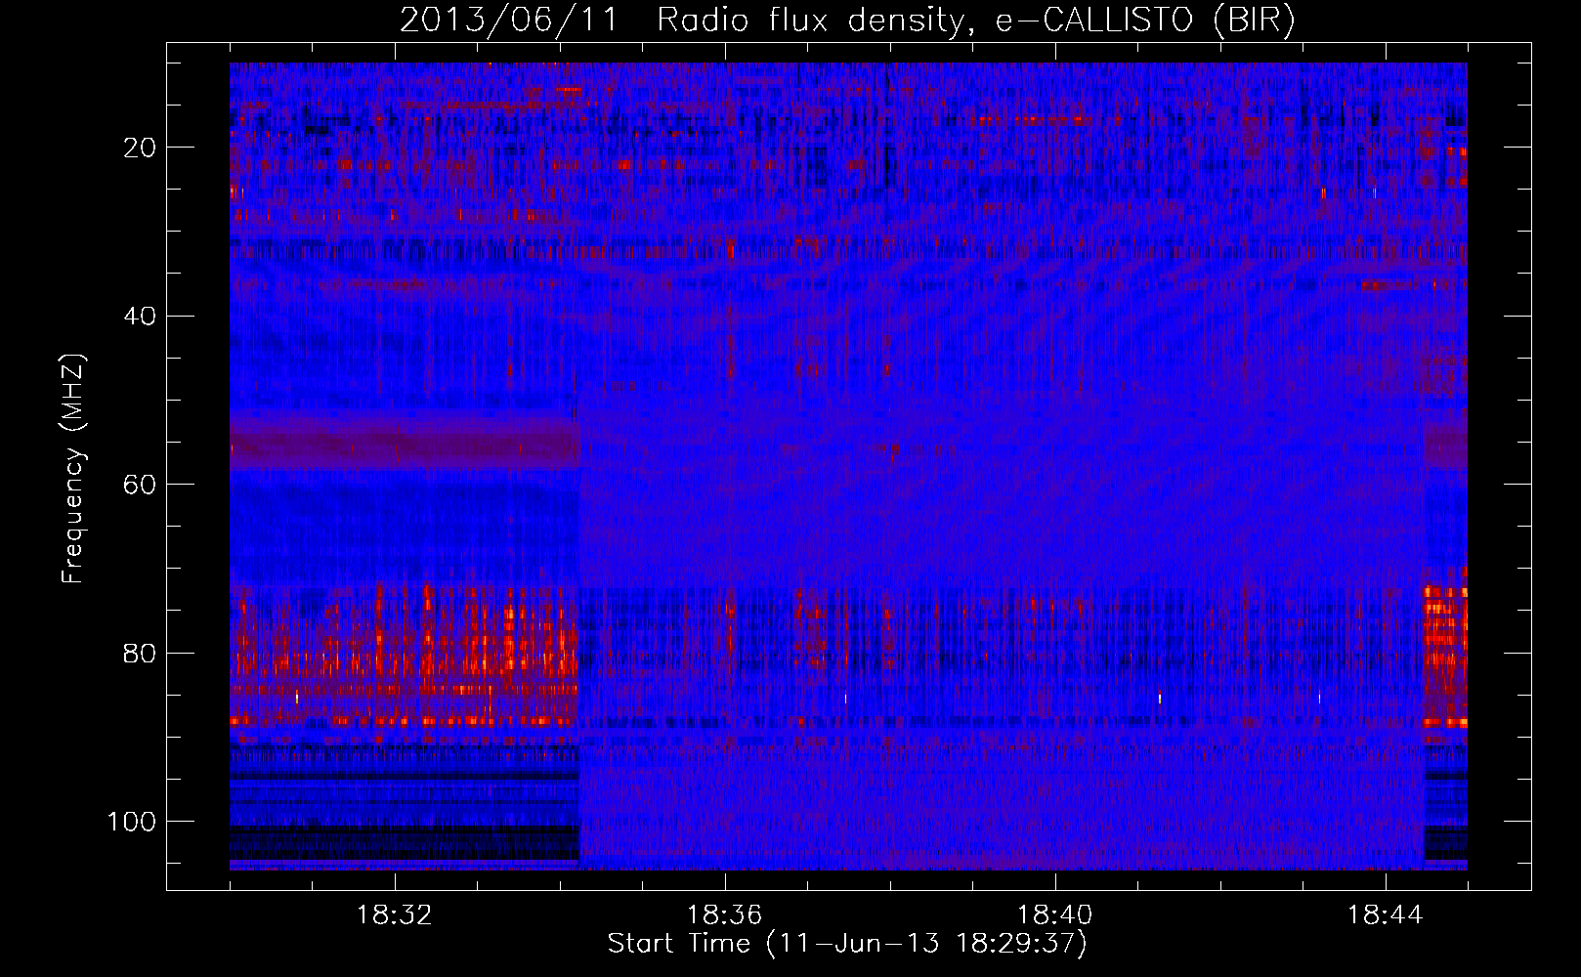Click the 18:32 time tick label

(396, 915)
